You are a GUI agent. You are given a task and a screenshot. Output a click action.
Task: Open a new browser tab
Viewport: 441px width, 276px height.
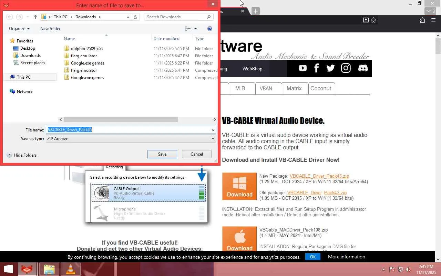(x=255, y=11)
